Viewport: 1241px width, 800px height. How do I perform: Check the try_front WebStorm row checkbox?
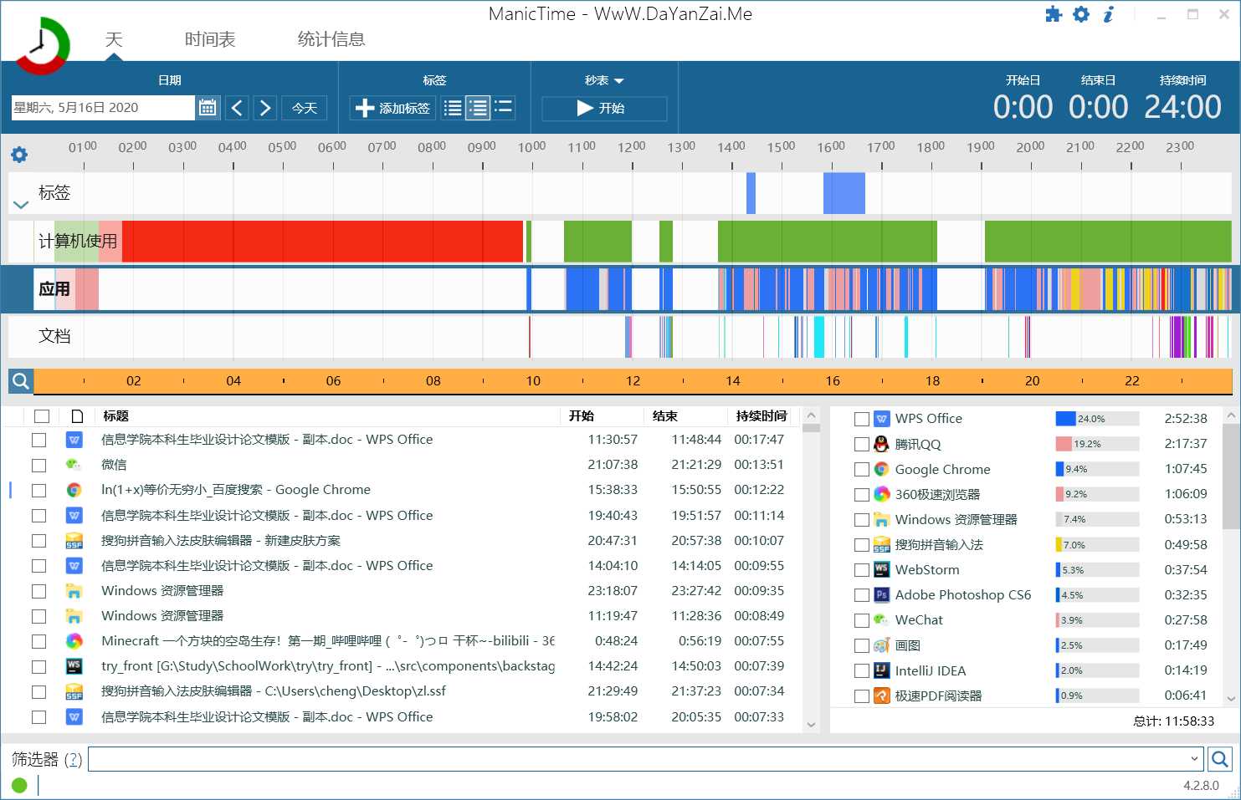[x=38, y=666]
